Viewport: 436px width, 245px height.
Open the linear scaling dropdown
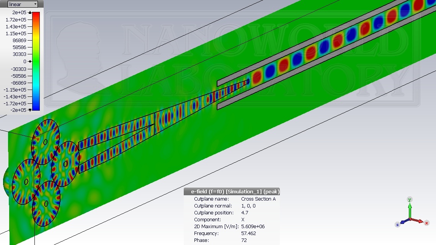coord(23,4)
